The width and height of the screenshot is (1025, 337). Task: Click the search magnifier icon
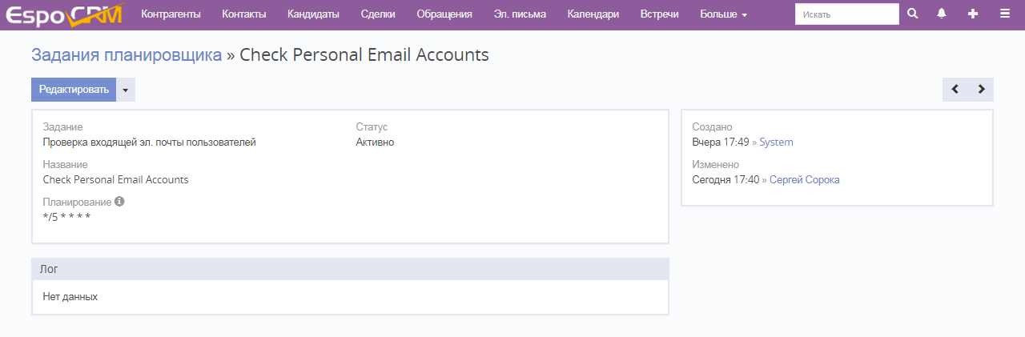click(x=912, y=14)
